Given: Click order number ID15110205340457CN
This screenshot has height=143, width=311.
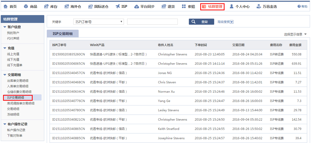Looking at the screenshot, I should tap(69, 73).
